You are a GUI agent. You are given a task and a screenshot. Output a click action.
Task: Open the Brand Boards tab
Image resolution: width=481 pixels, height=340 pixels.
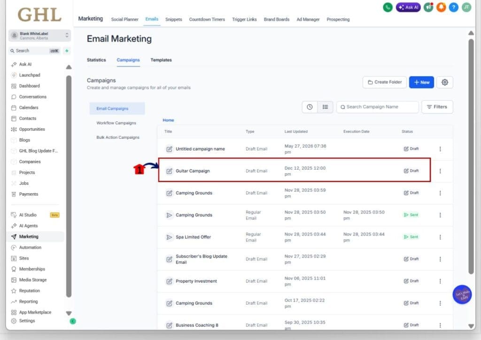(277, 19)
